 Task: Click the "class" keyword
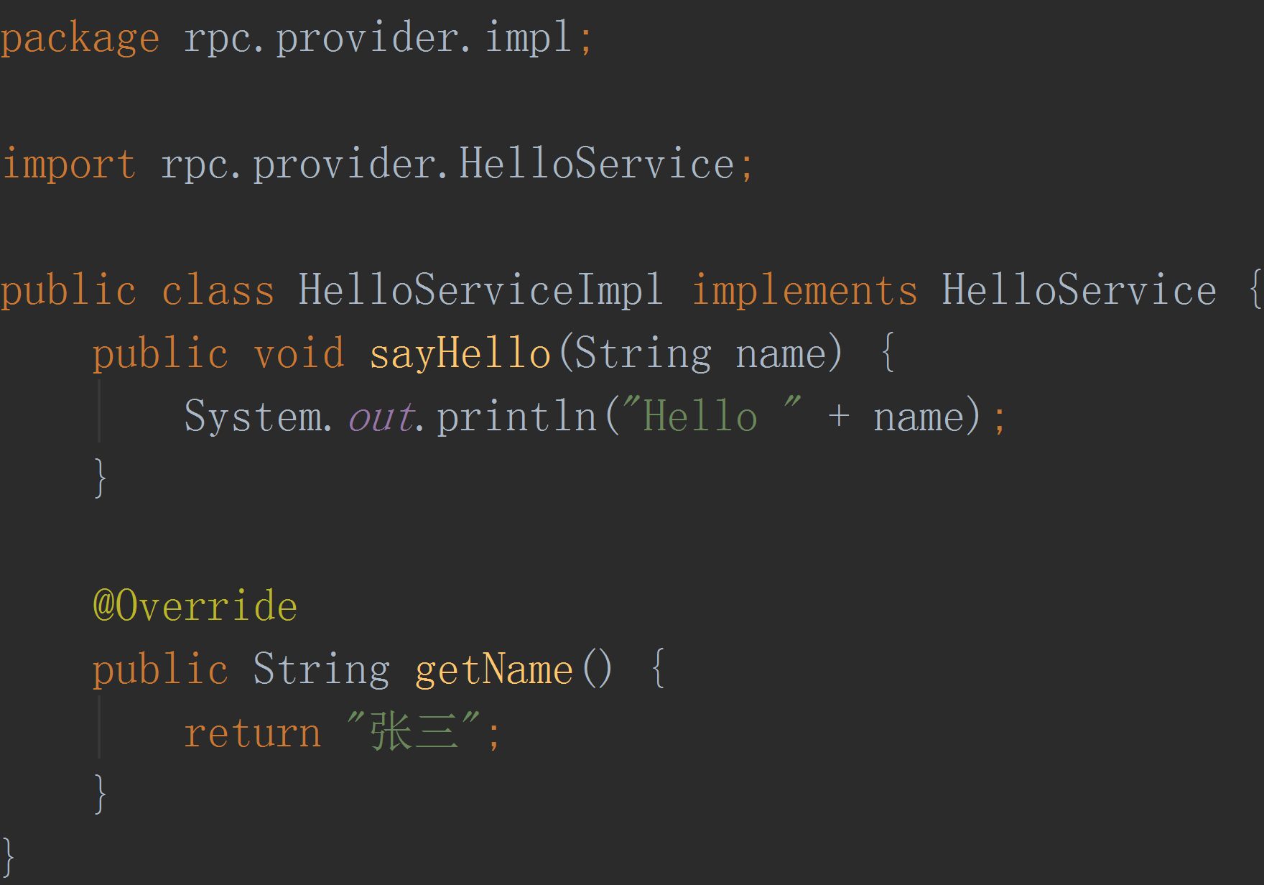(x=218, y=291)
